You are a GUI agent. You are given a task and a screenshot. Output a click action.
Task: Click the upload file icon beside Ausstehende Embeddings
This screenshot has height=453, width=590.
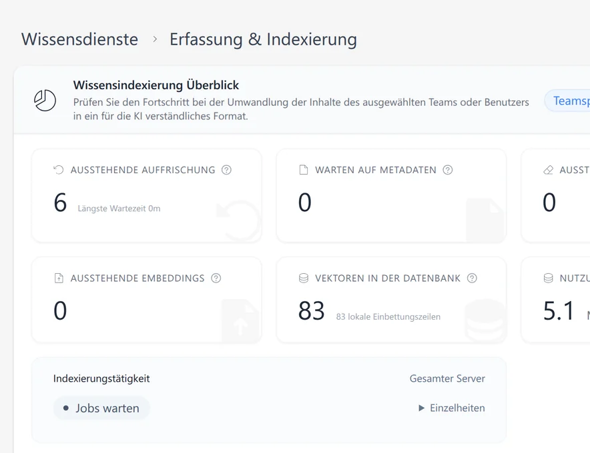click(x=59, y=278)
